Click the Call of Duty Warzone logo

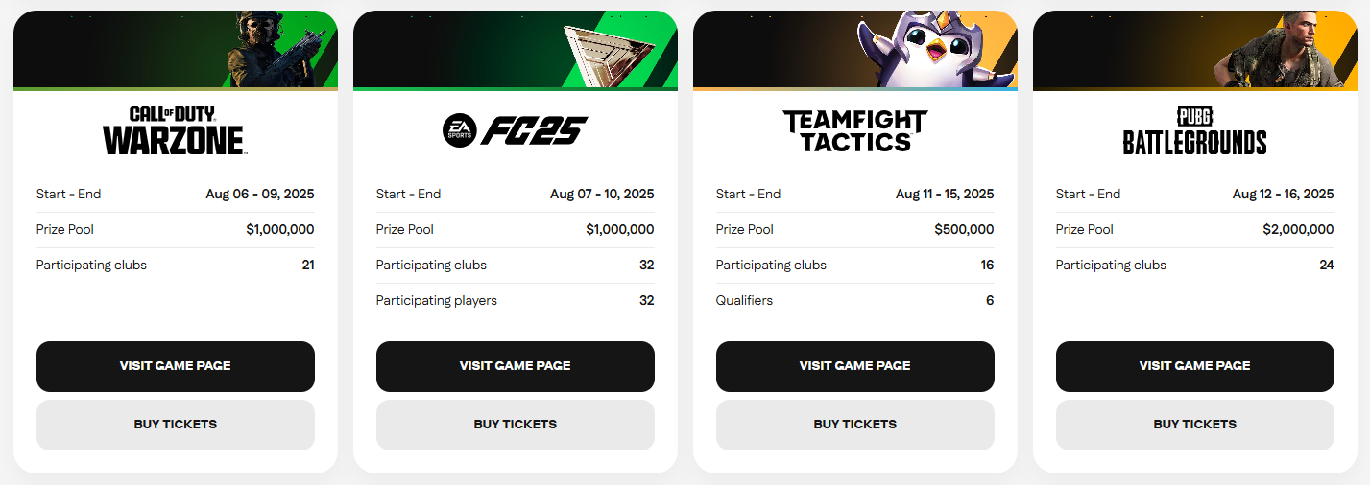[x=175, y=131]
